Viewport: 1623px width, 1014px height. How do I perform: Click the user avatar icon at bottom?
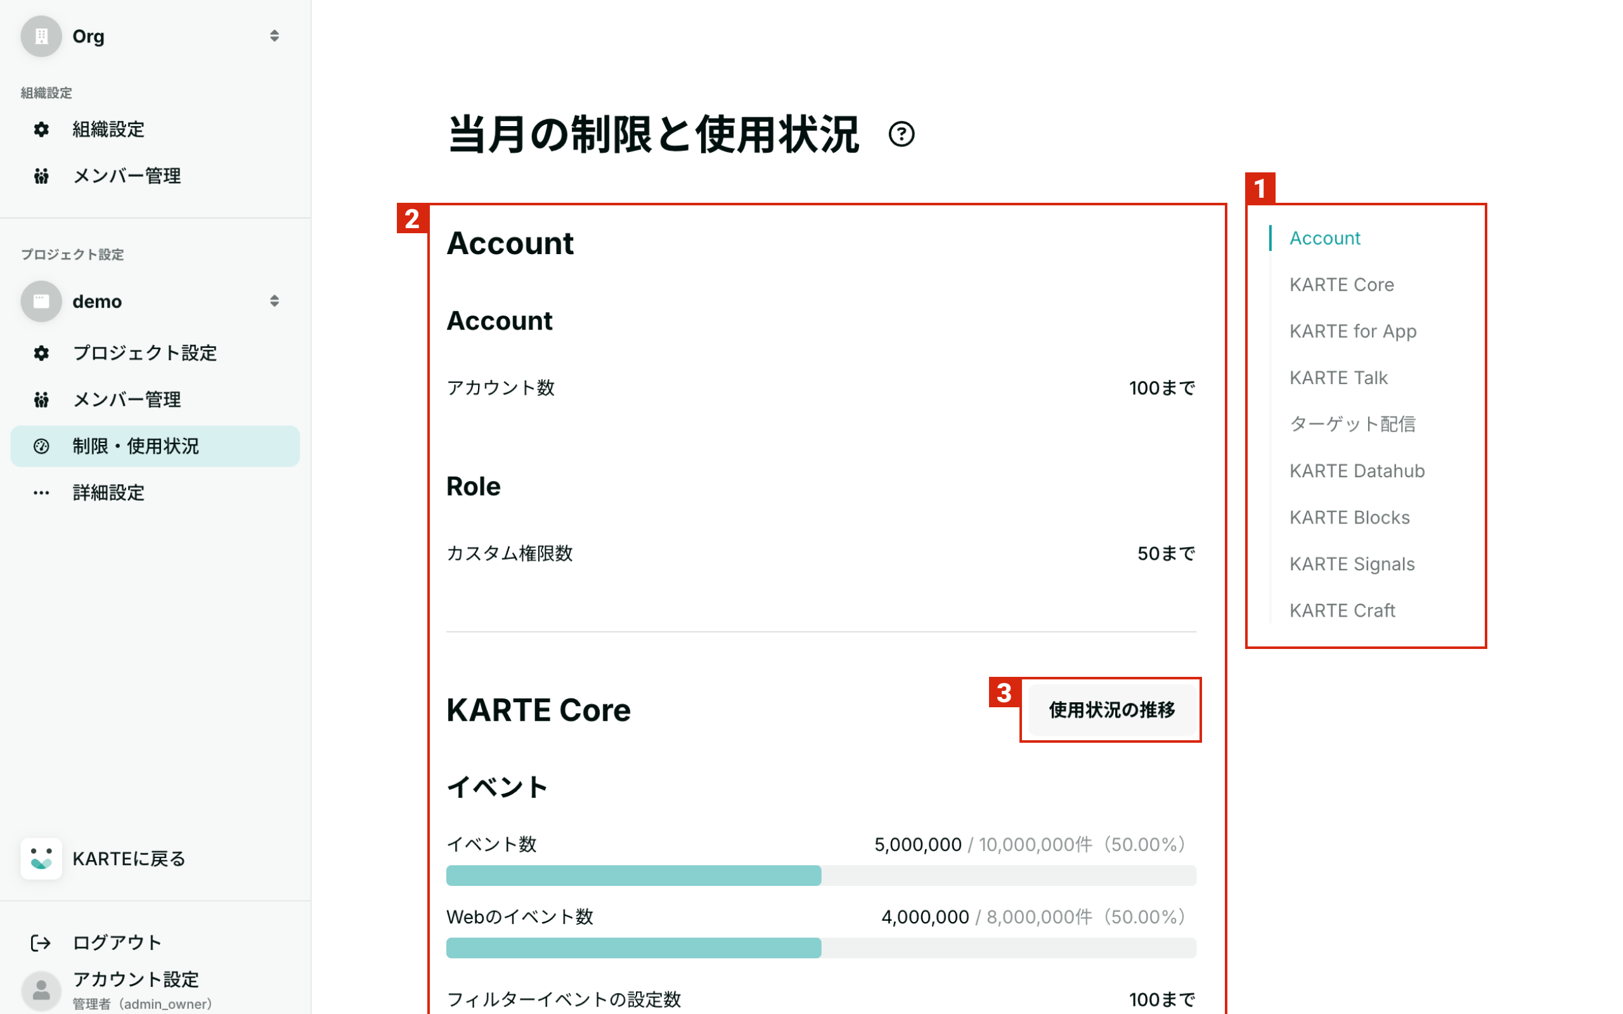click(41, 990)
